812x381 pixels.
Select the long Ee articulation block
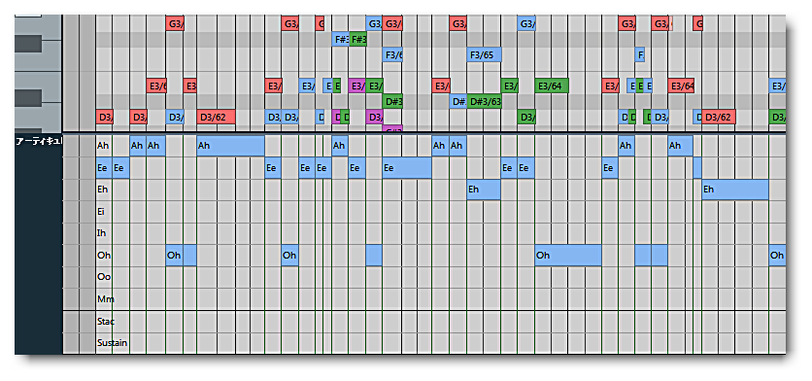point(407,168)
